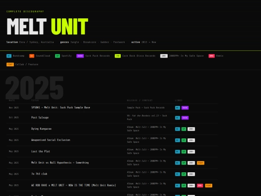The image size is (261, 196).
Task: Click the white 200+ legend badge
Action: (164, 56)
